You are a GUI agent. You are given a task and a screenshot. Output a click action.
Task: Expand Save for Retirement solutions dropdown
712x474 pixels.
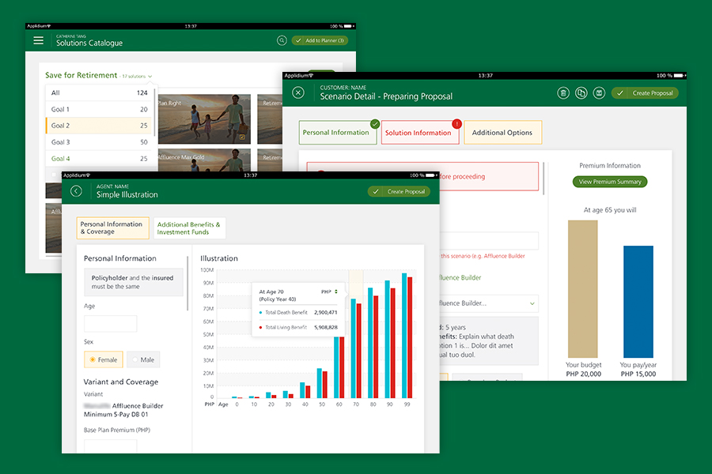coord(150,76)
